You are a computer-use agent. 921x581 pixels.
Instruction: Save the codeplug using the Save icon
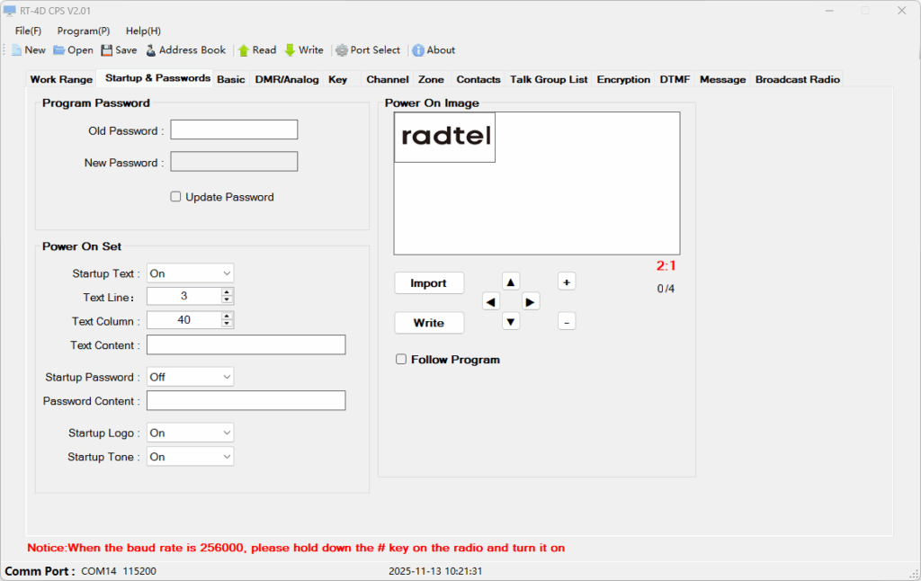coord(118,50)
